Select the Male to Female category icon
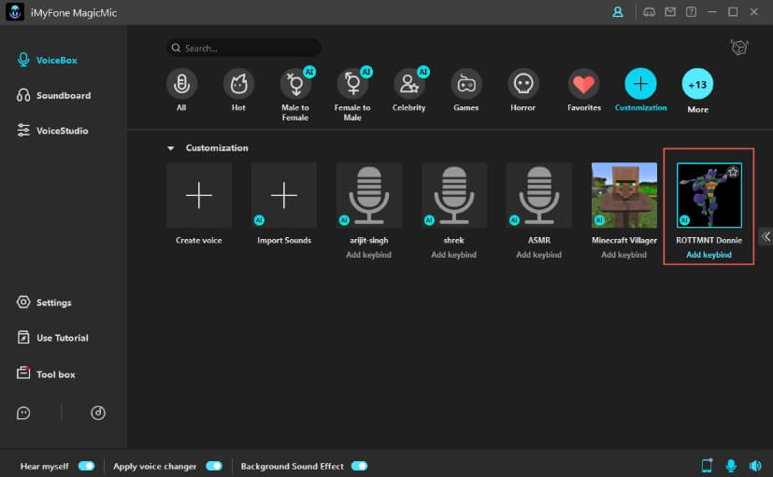This screenshot has height=477, width=773. (x=295, y=84)
